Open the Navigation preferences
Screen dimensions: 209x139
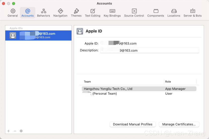[60, 13]
